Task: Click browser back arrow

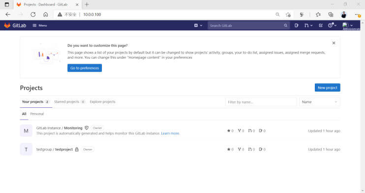Action: (x=8, y=14)
